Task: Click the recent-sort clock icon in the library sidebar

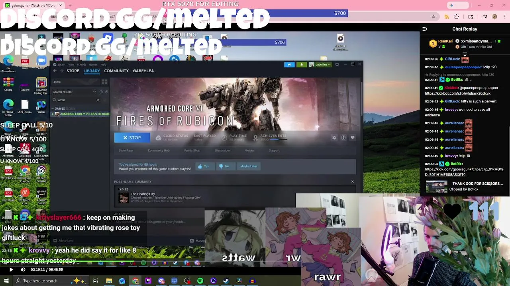Action: [x=101, y=92]
